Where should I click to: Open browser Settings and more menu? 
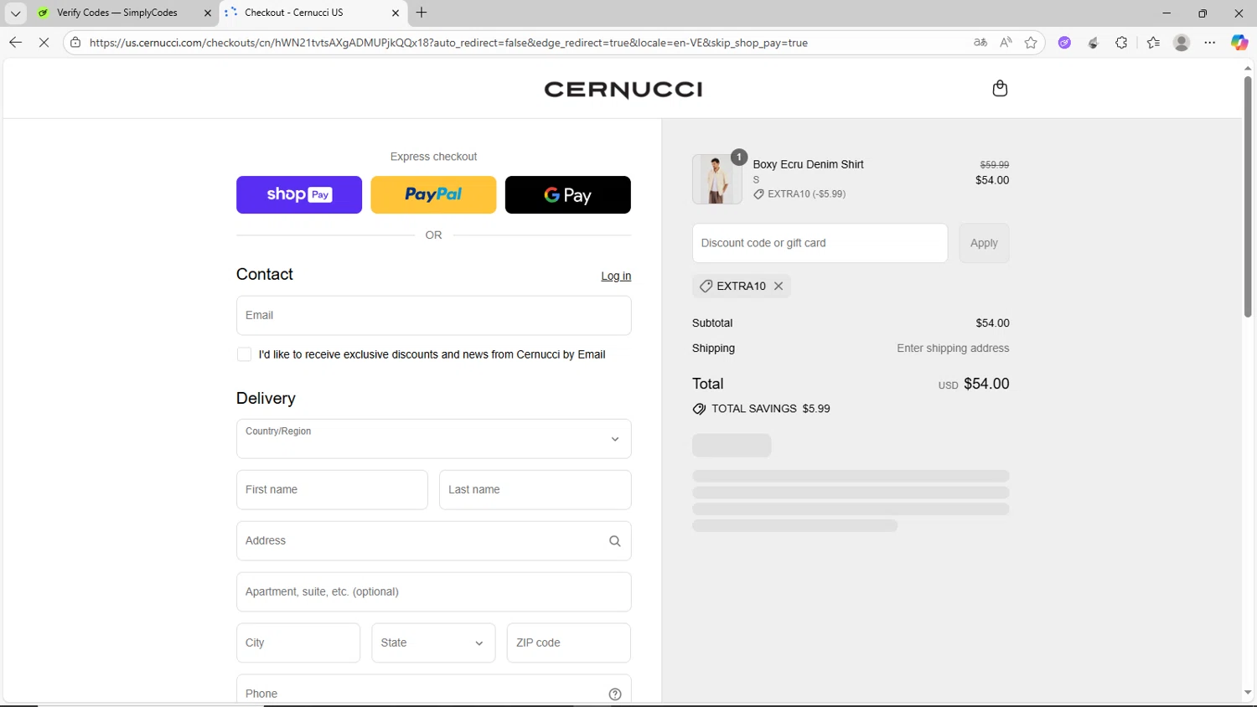tap(1210, 42)
